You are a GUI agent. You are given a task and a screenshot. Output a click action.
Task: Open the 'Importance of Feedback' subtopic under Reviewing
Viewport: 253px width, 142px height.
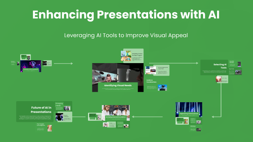tap(123, 125)
